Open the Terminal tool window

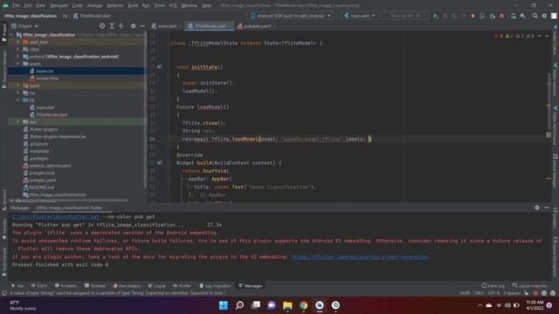coord(95,286)
